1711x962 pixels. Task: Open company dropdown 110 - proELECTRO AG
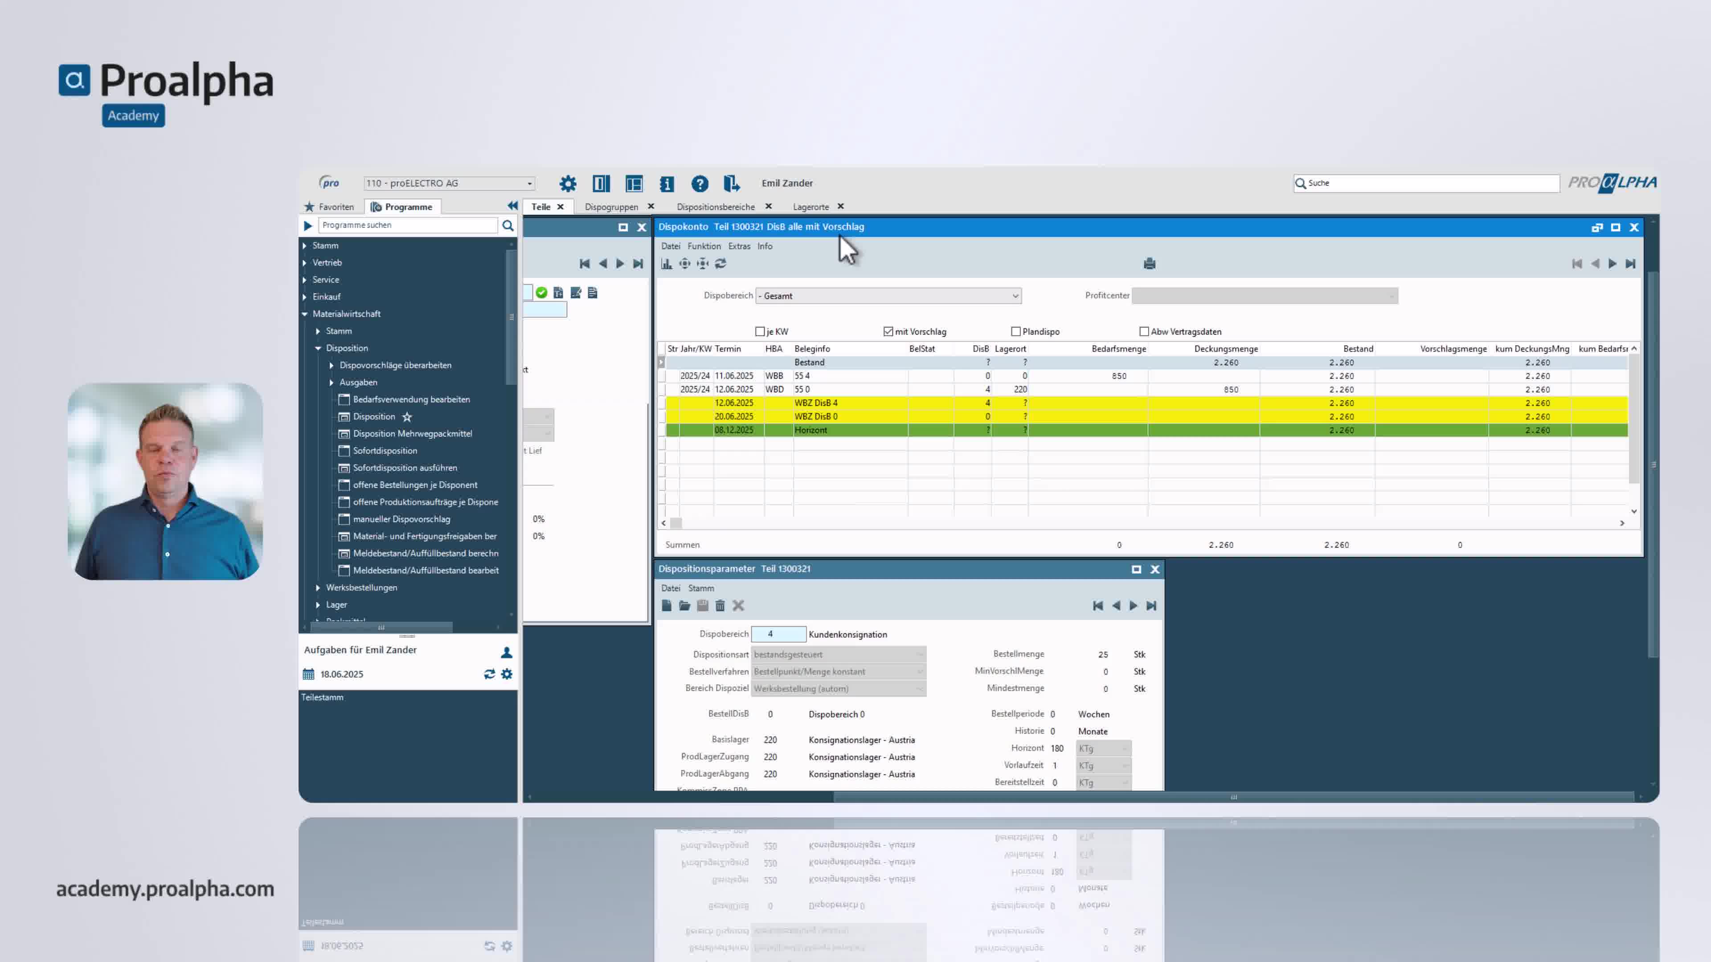(529, 183)
